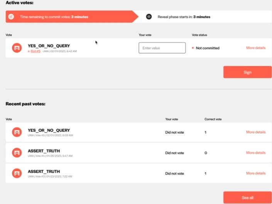Select the active YES_OR_NO_QUERY vote title

49,46
